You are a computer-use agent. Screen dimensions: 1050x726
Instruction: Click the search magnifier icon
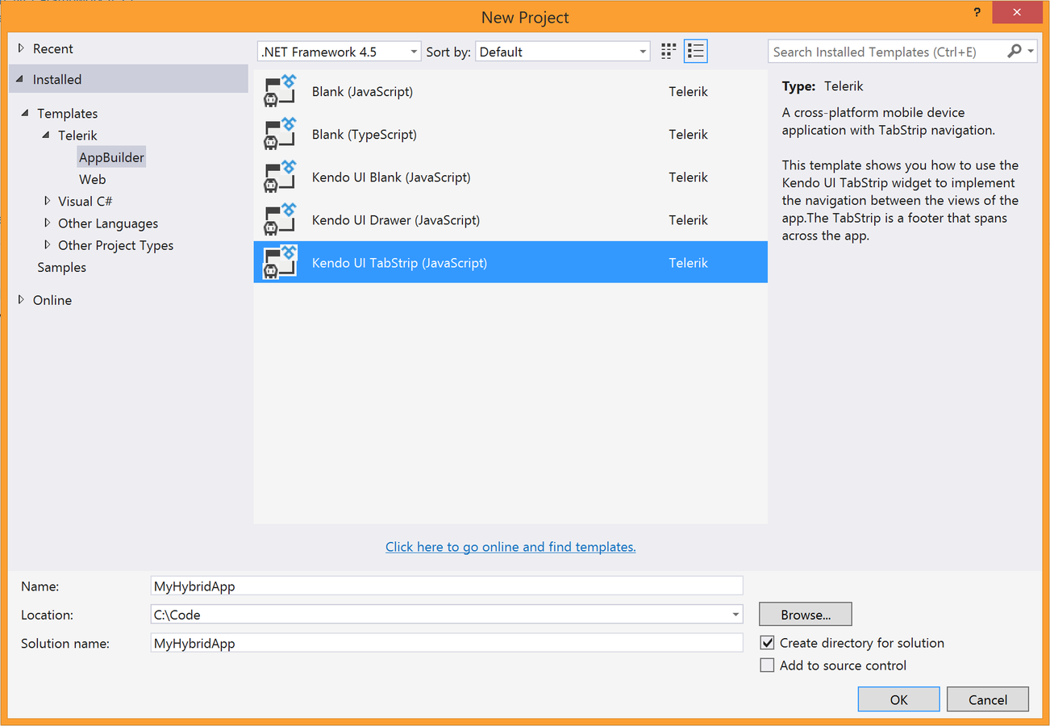coord(1015,52)
